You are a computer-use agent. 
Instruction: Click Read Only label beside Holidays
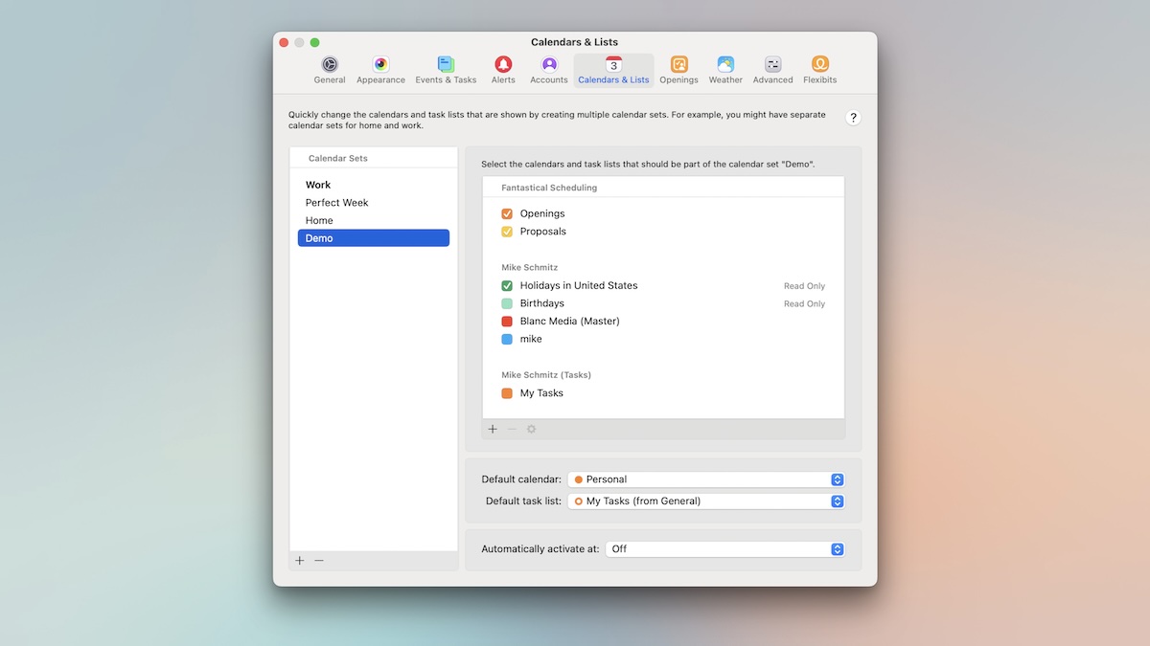(x=804, y=286)
